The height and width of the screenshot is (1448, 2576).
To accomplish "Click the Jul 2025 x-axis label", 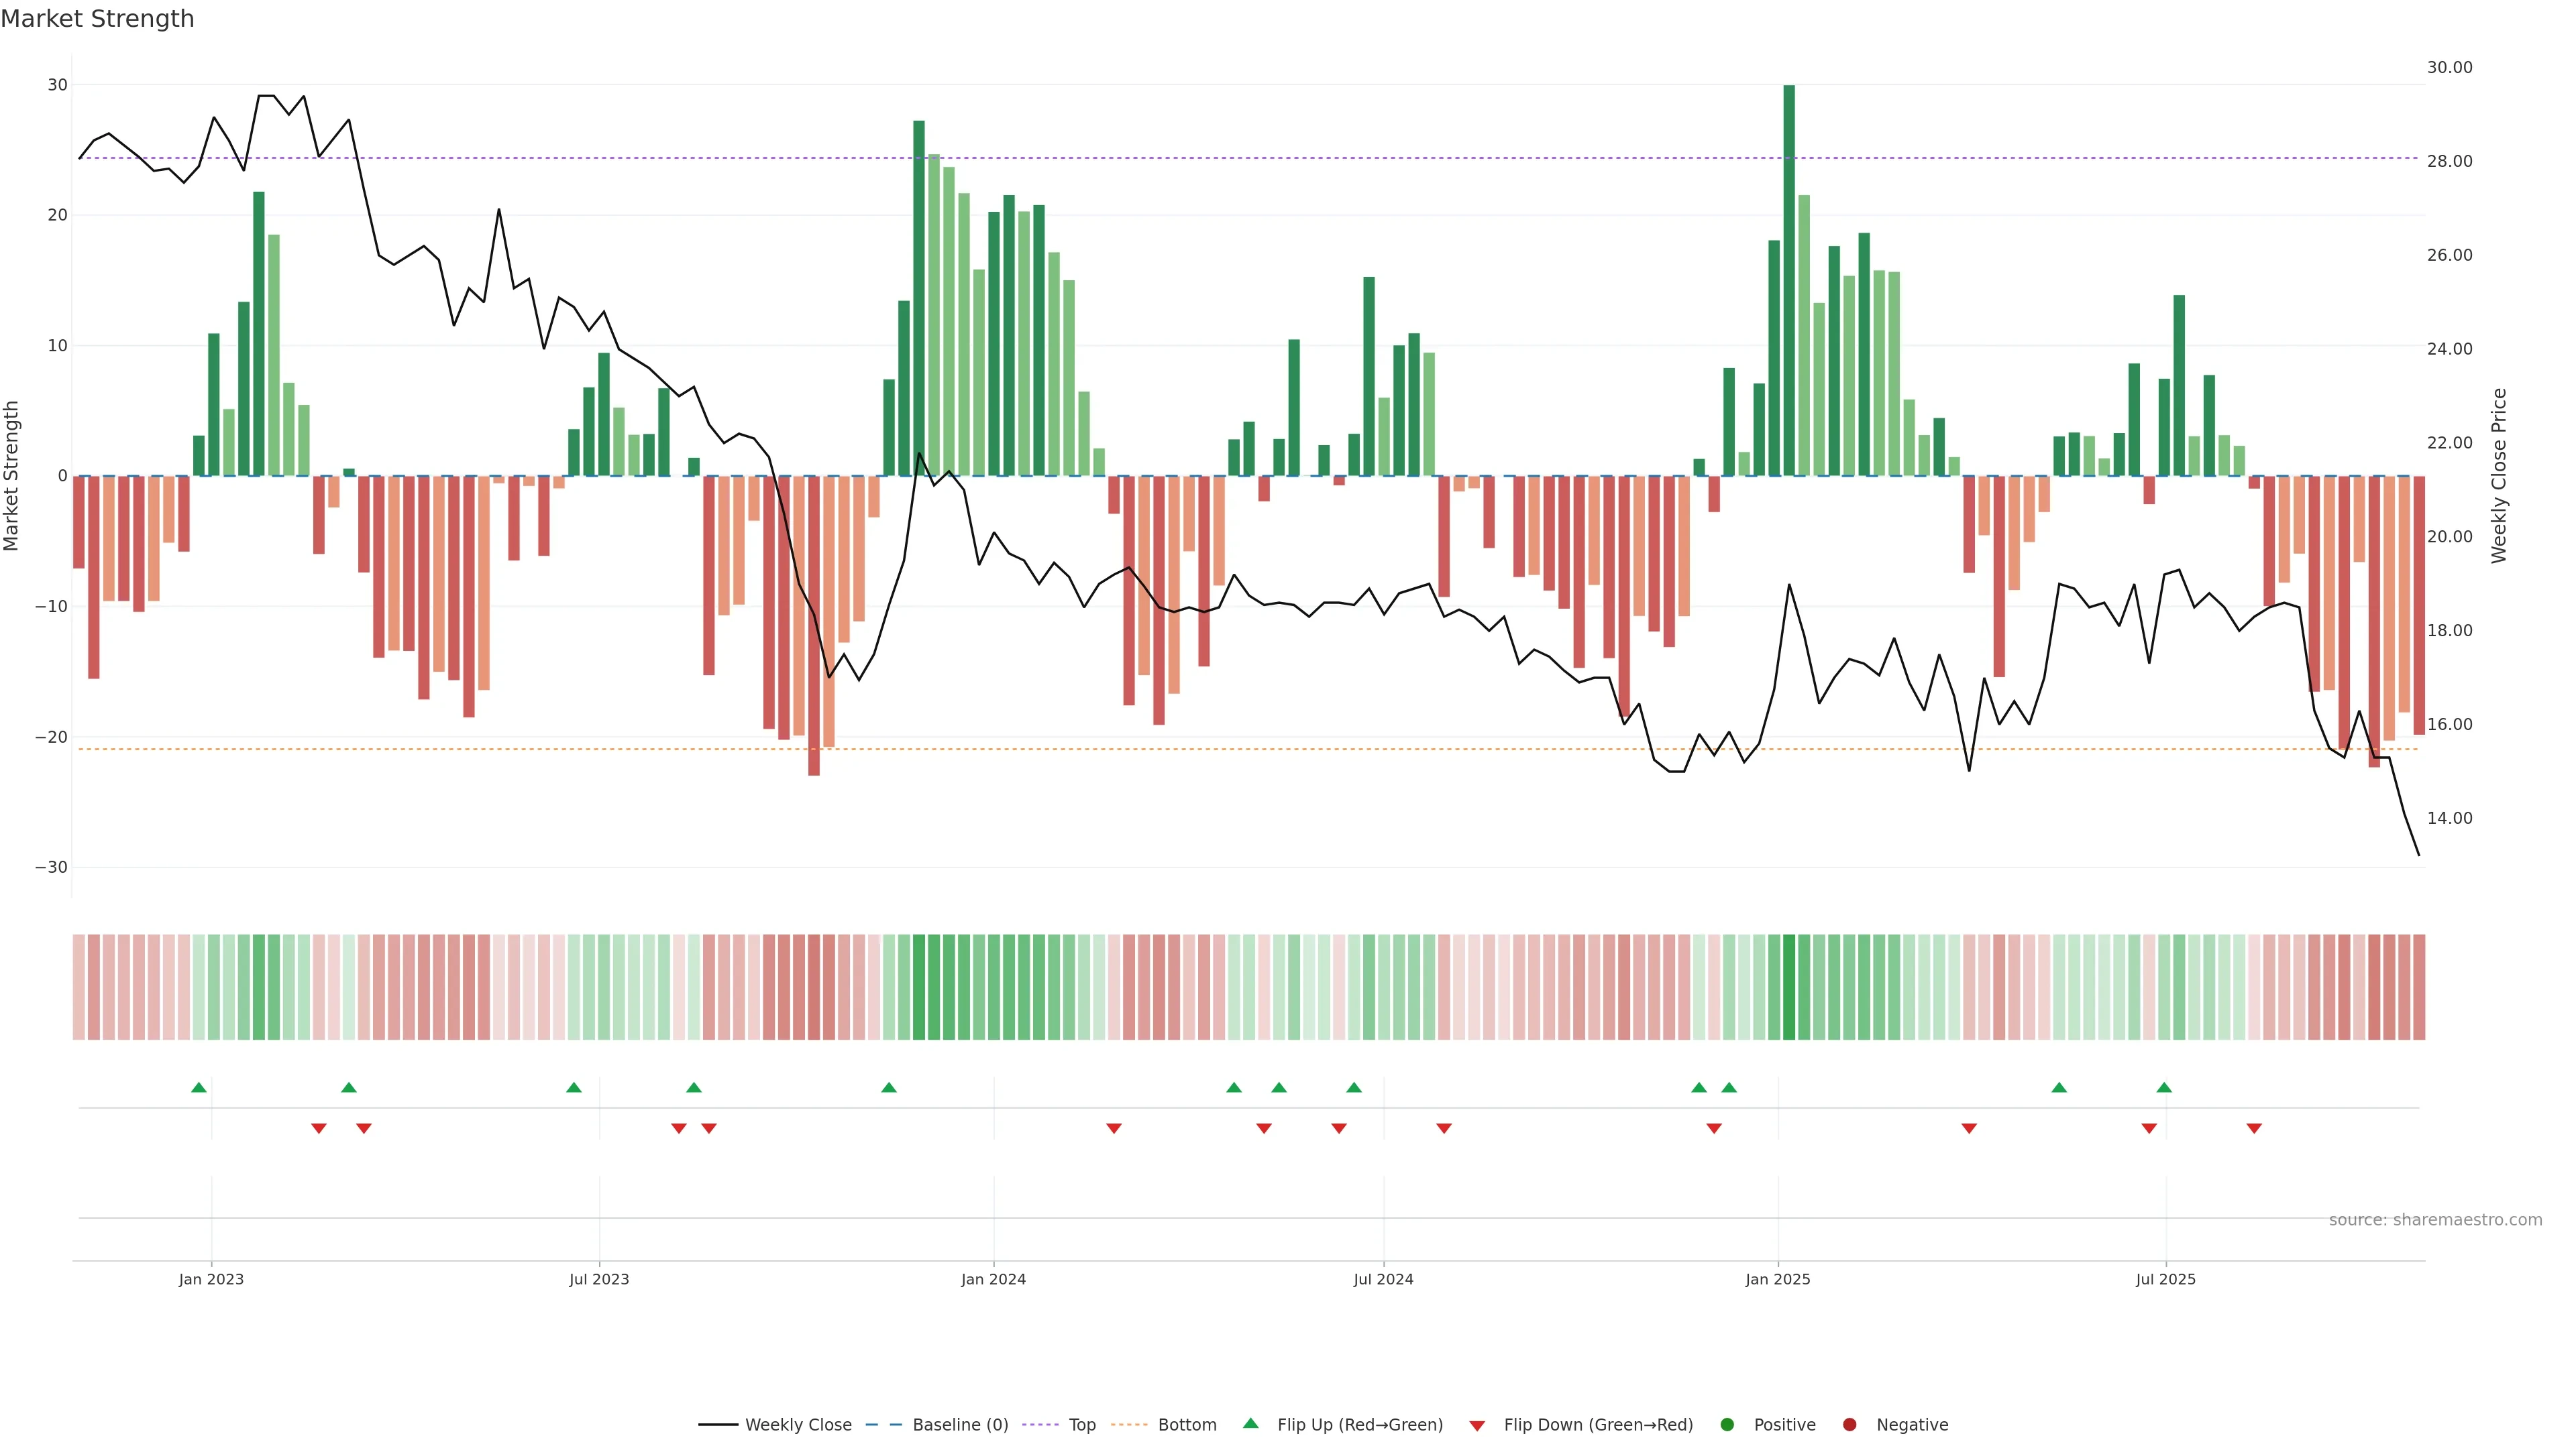I will [2165, 1279].
